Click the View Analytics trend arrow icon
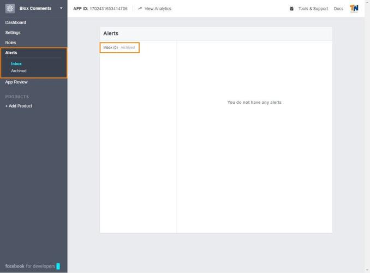 click(140, 9)
